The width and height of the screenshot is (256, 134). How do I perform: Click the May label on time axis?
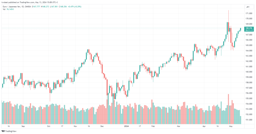click(231, 126)
